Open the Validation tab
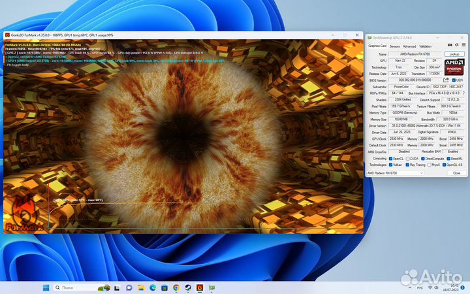This screenshot has height=294, width=470. click(x=426, y=46)
